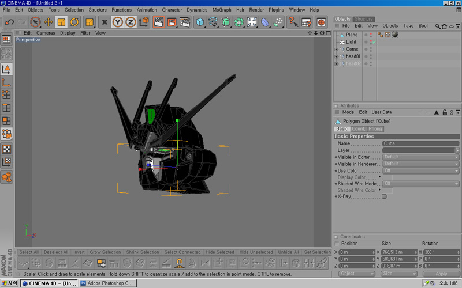The image size is (462, 288).
Task: Add an Array modeling object
Action: (x=239, y=22)
